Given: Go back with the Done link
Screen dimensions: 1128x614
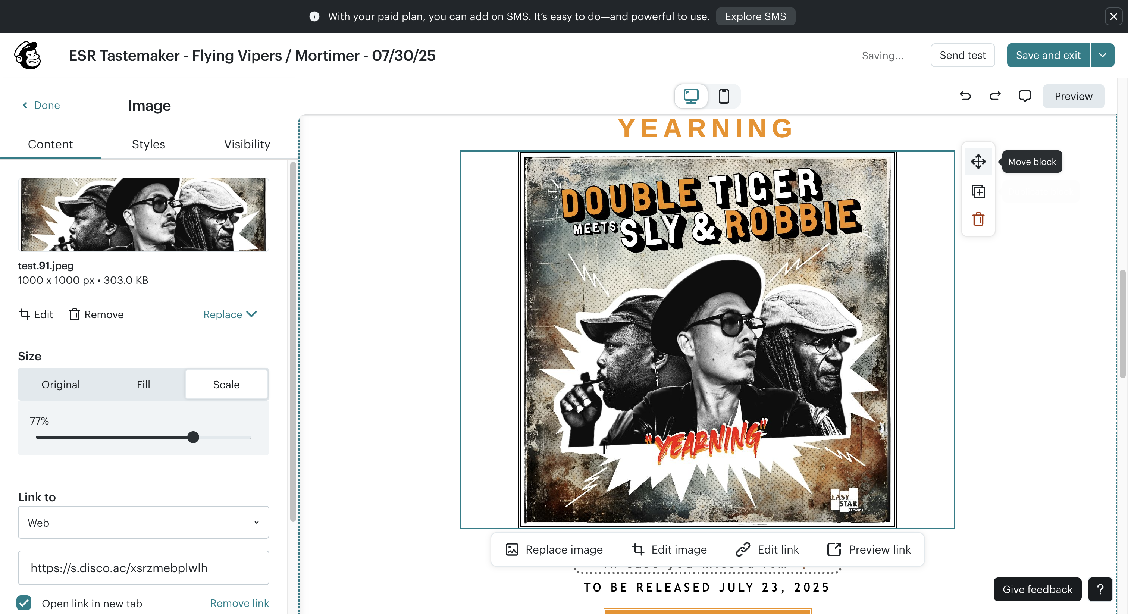Looking at the screenshot, I should 41,105.
